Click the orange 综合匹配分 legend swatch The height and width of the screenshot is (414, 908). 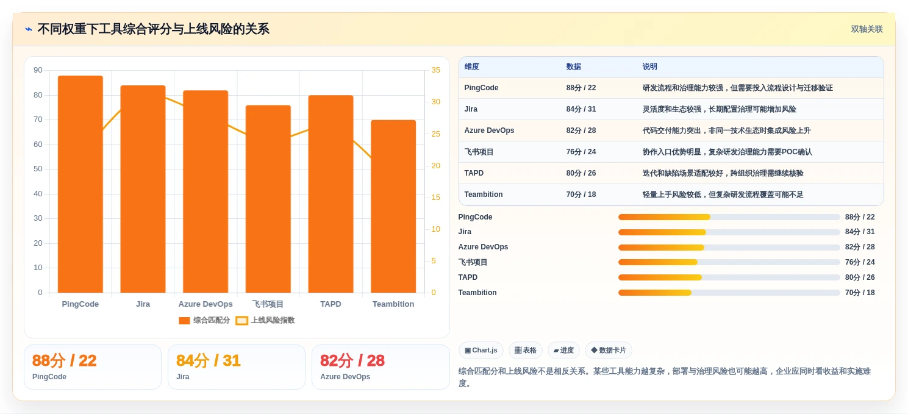(x=184, y=321)
